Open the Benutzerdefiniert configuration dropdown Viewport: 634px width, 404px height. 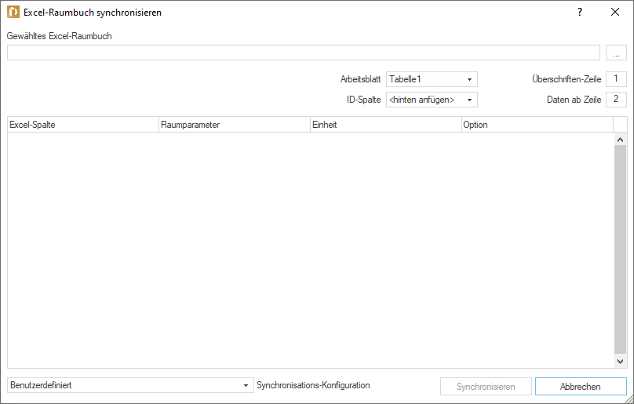130,385
